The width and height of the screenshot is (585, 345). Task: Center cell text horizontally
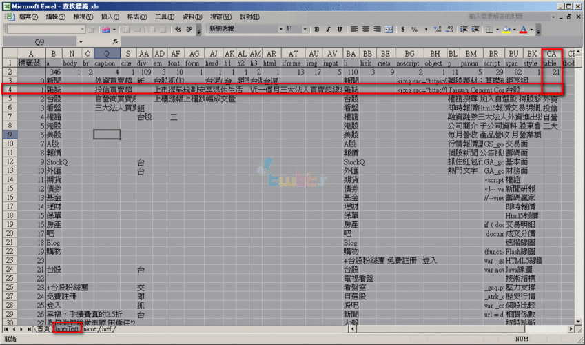[366, 29]
